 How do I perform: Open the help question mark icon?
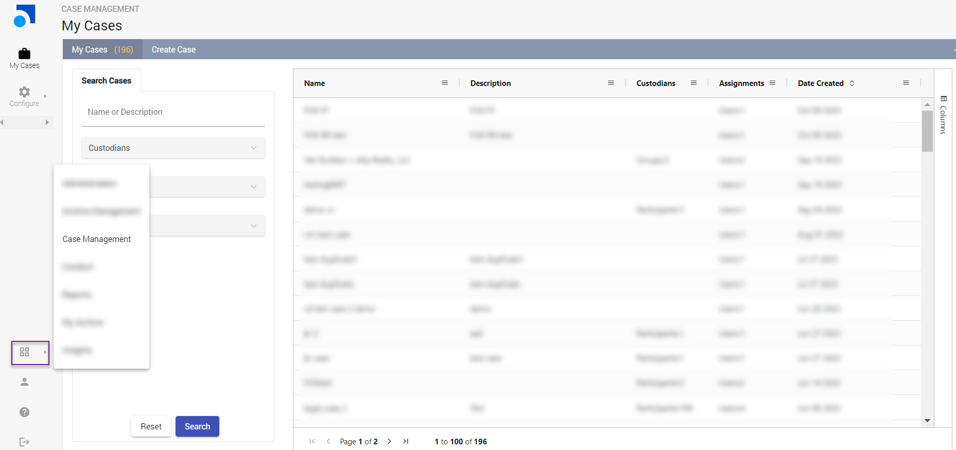click(24, 412)
